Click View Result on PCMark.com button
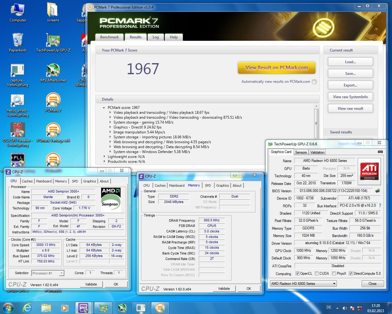This screenshot has width=392, height=314. click(x=277, y=68)
